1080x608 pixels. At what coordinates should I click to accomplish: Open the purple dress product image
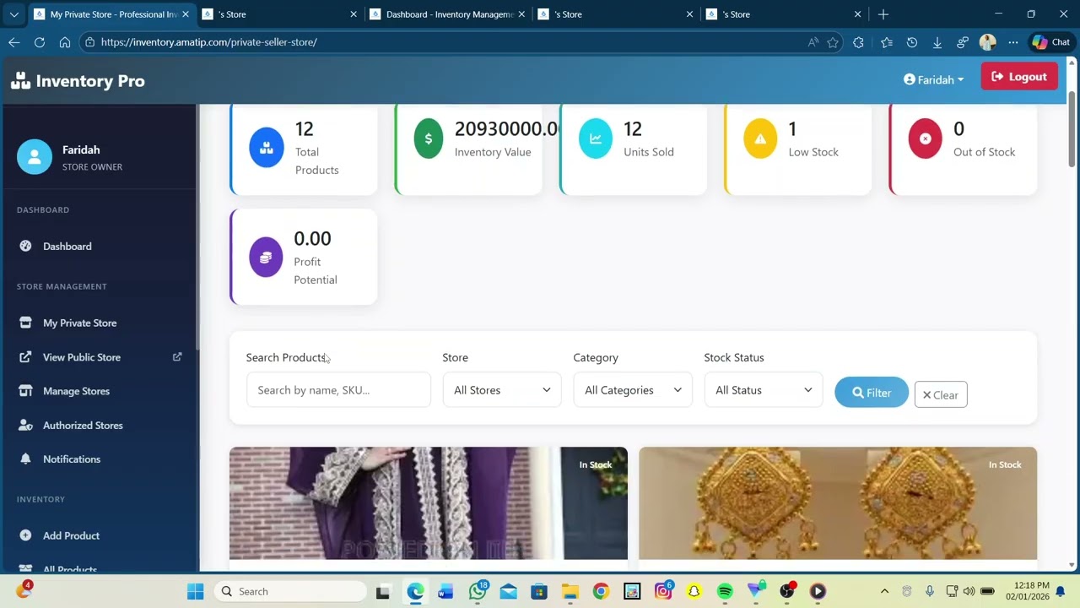[x=429, y=503]
